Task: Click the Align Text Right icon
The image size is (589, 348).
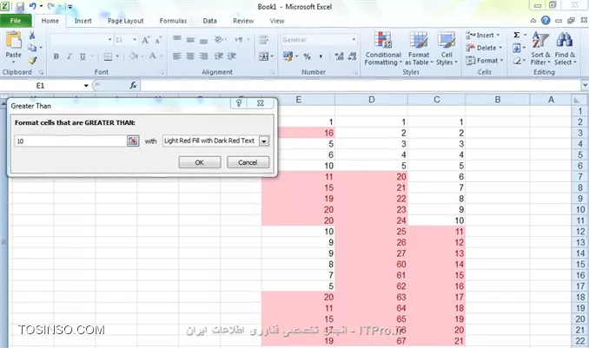Action: coord(203,56)
